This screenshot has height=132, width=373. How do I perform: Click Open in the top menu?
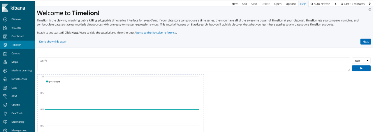pos(278,4)
